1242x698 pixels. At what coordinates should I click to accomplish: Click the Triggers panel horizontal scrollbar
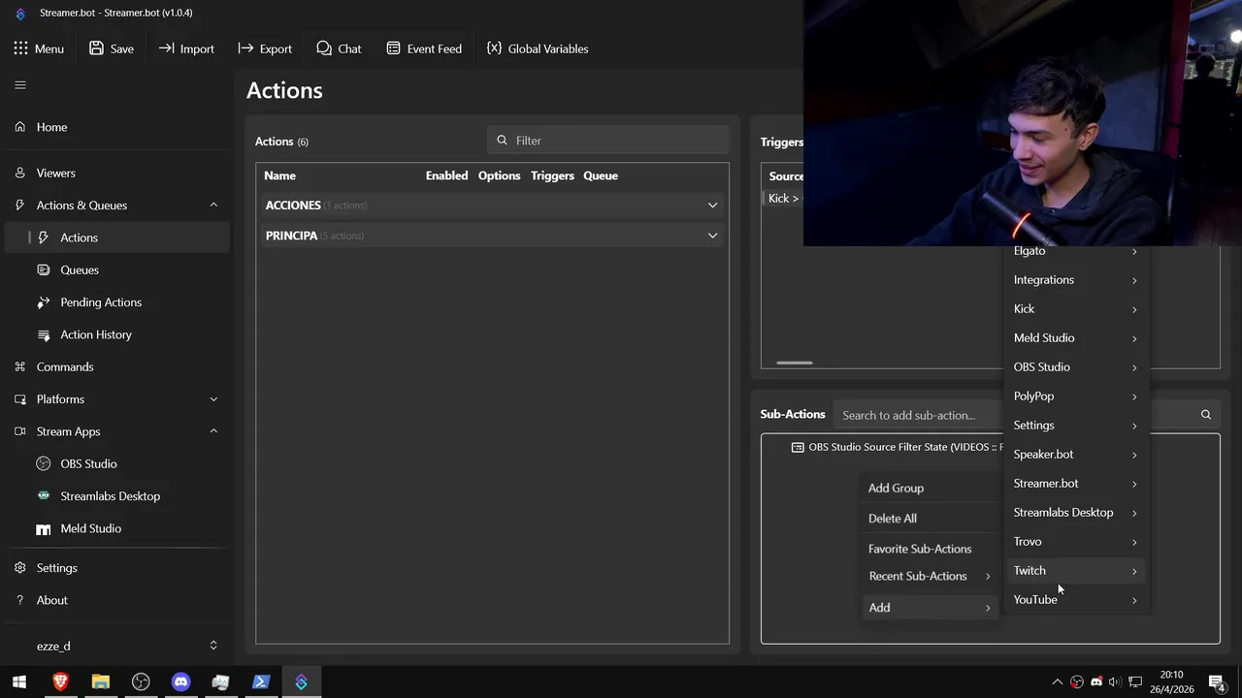[x=794, y=363]
